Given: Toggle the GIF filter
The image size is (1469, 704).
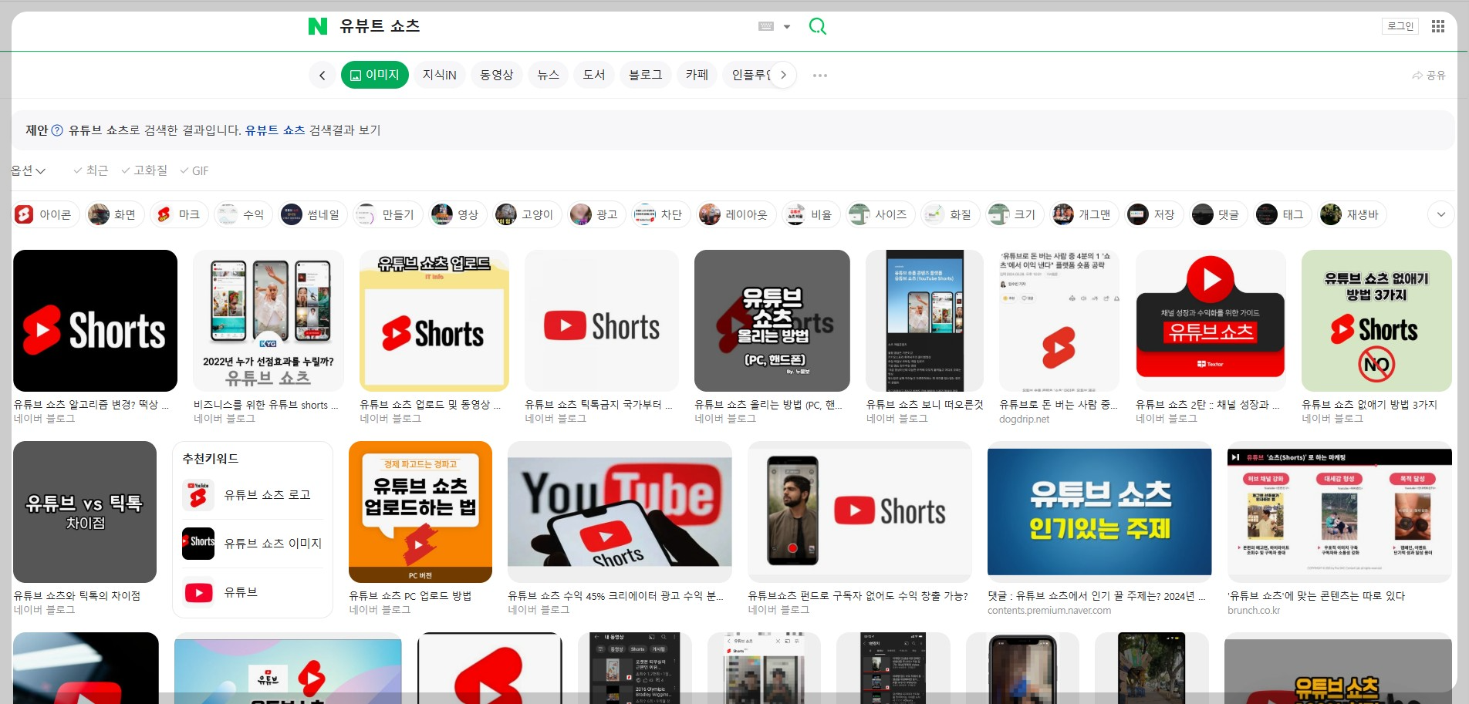Looking at the screenshot, I should click(194, 170).
